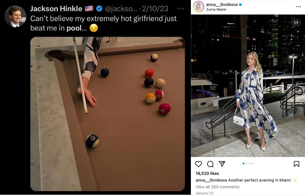Select the first carousel dot indicator
This screenshot has height=196, width=305.
click(243, 164)
